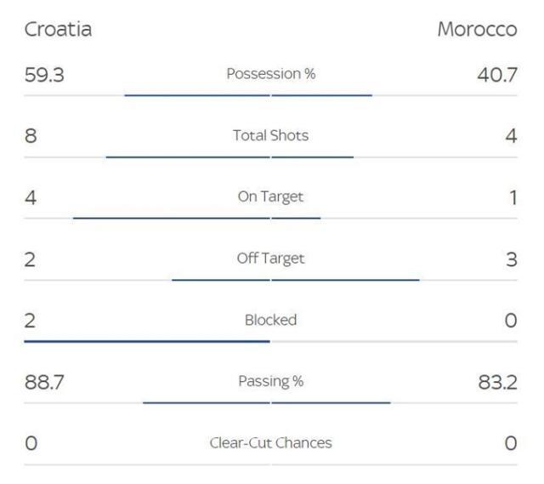Click Croatia's 88.7 passing value

pyautogui.click(x=42, y=382)
